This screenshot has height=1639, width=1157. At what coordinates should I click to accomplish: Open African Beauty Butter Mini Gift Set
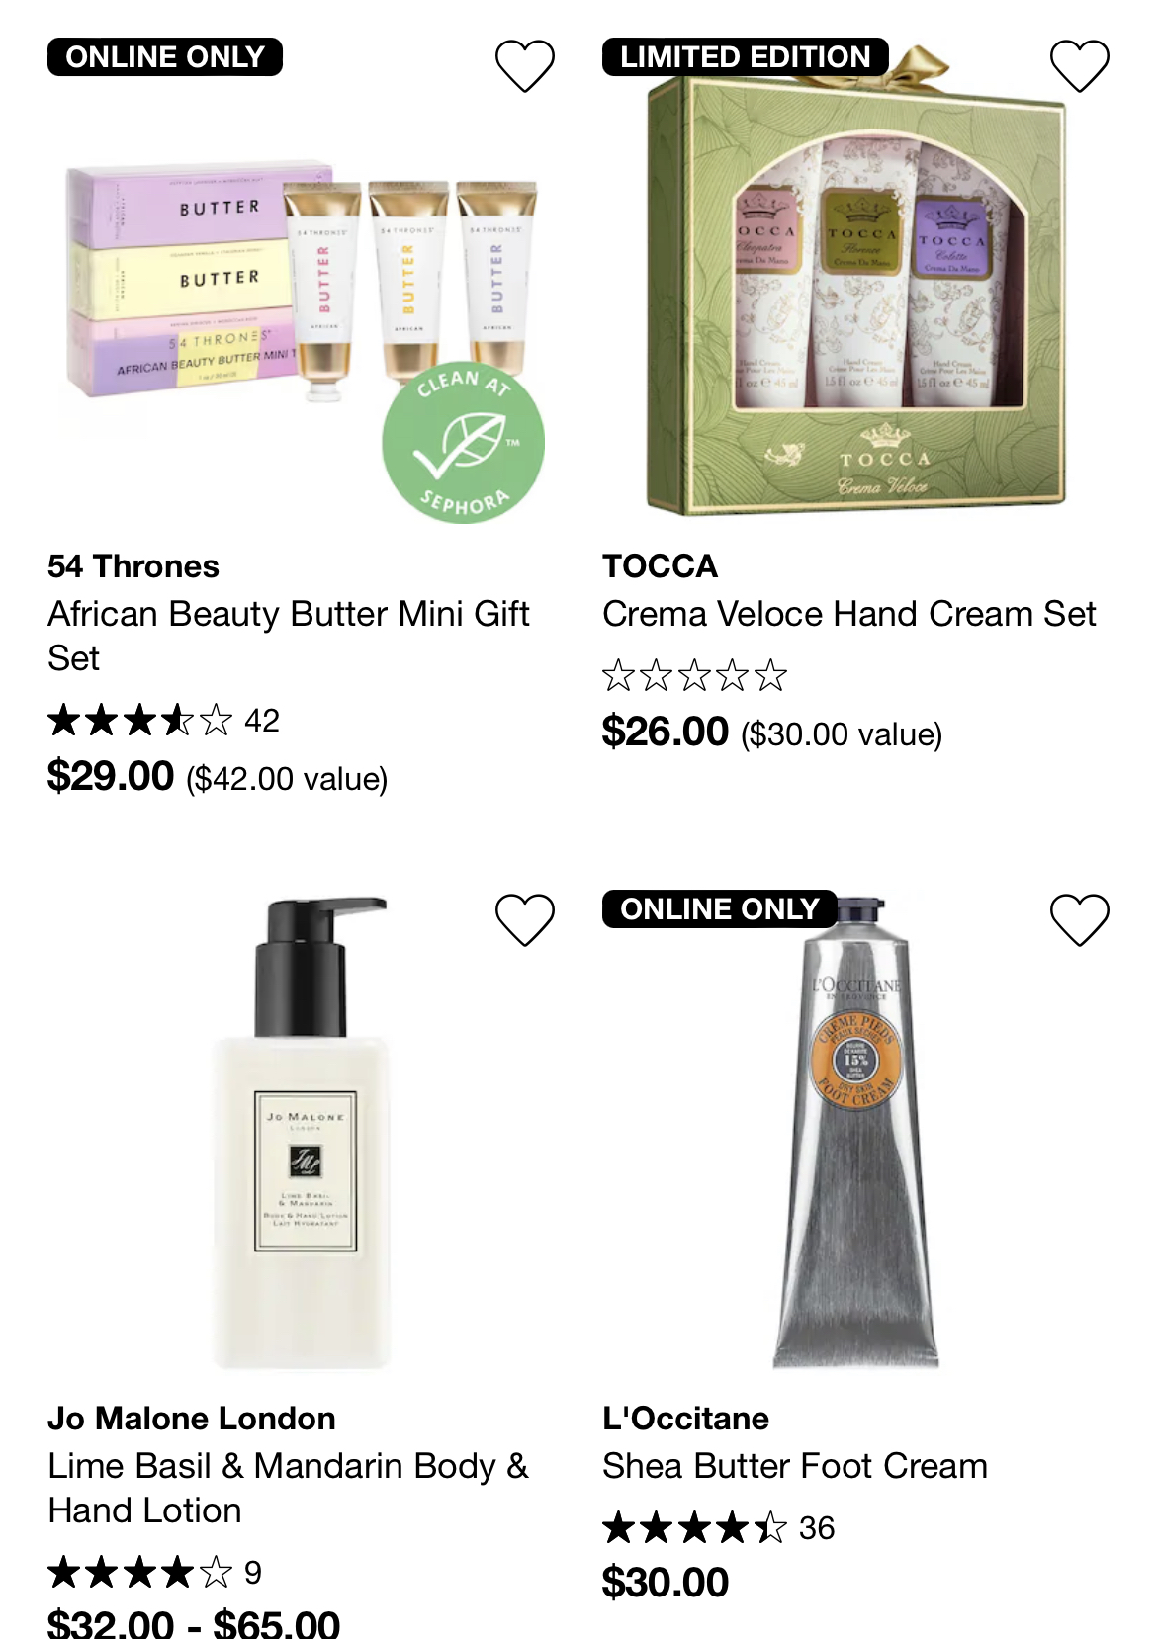[288, 636]
